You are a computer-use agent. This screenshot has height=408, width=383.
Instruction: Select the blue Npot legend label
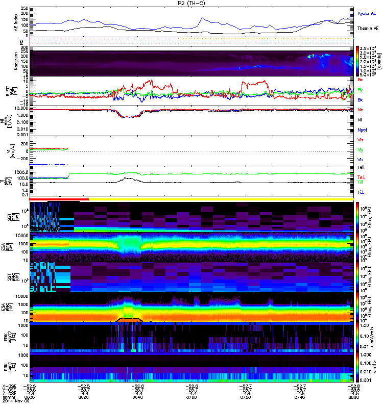click(363, 130)
